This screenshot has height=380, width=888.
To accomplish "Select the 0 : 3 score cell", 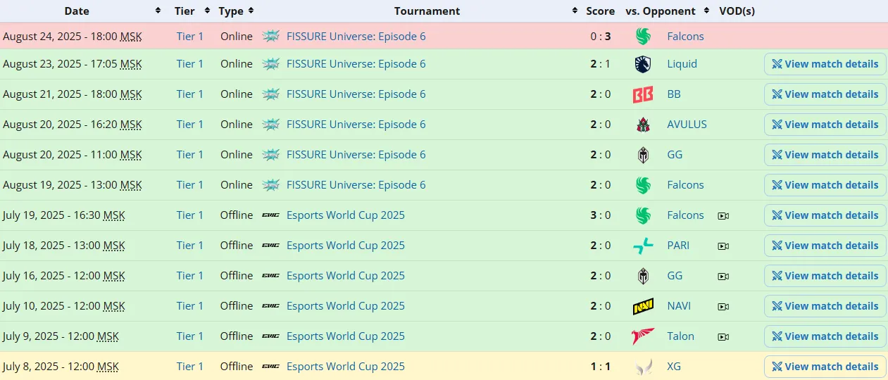I will 601,37.
